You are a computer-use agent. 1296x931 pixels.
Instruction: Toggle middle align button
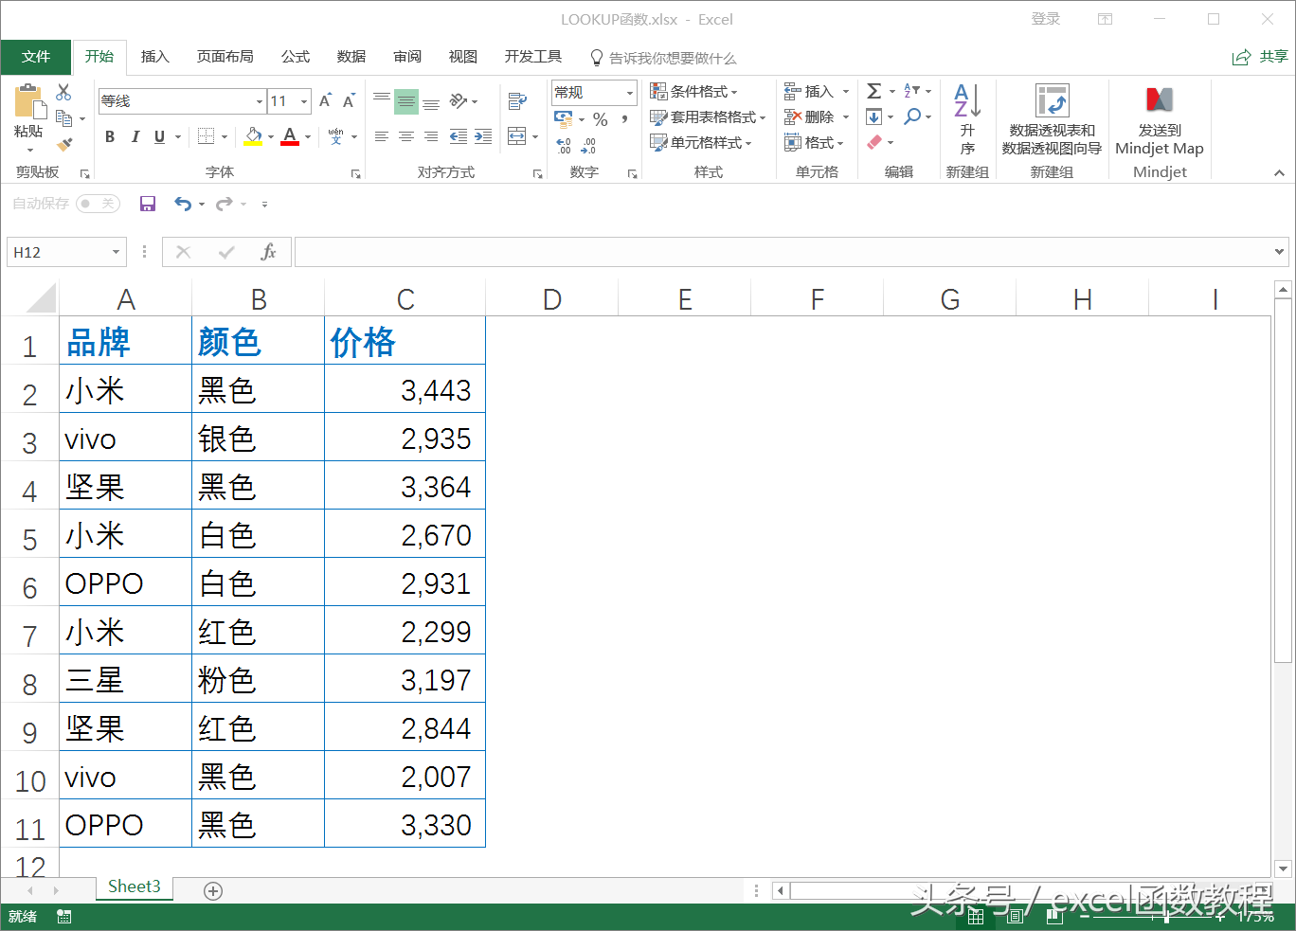click(x=406, y=100)
